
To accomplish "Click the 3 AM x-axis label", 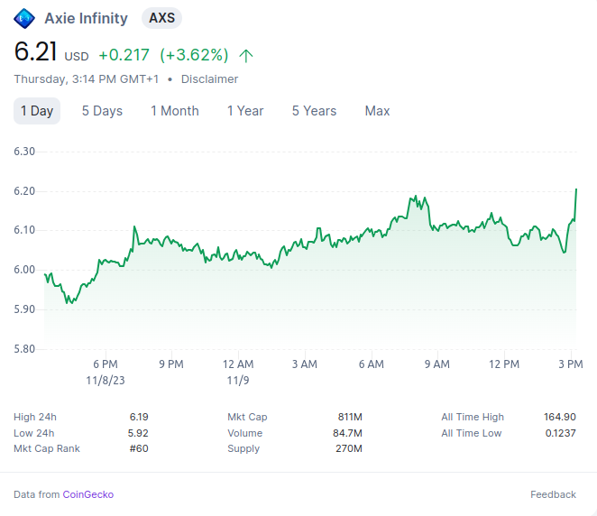I will click(305, 364).
